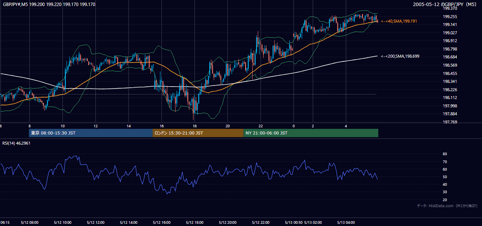The image size is (482, 226).
Task: Click hour label 10 on price chart axis
Action: coord(63,126)
